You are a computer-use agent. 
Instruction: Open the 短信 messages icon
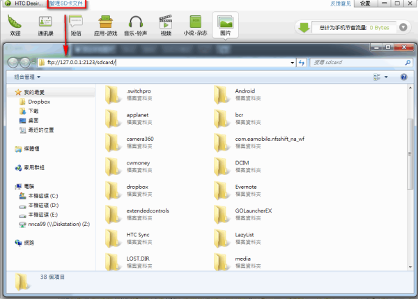pos(76,21)
